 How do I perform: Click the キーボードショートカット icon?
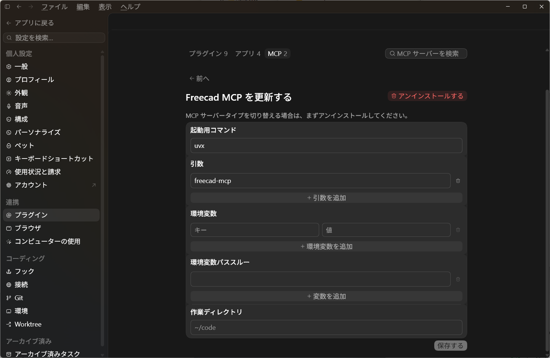click(x=9, y=159)
